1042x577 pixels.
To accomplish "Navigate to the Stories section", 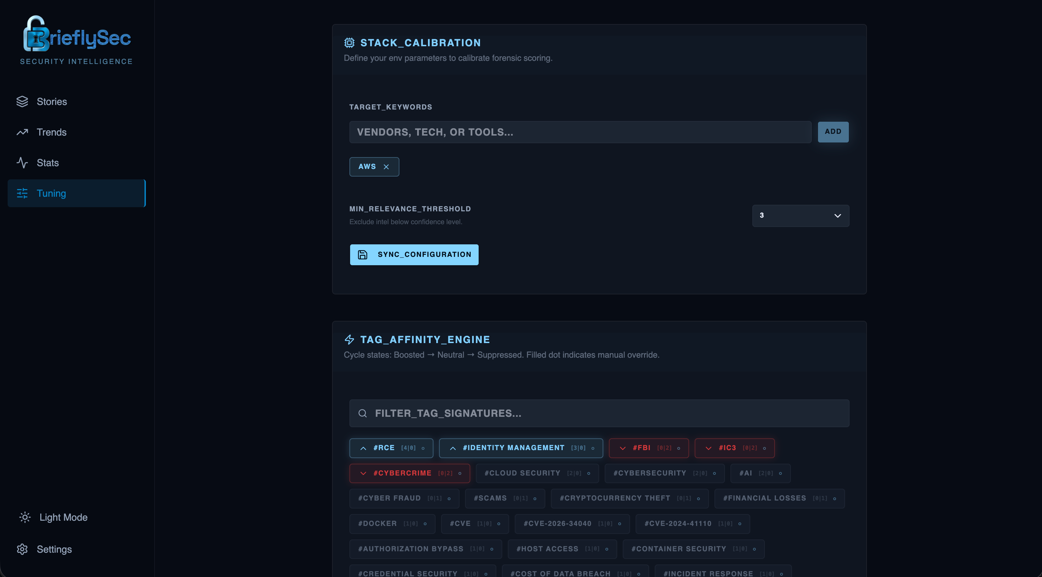I will pyautogui.click(x=52, y=101).
